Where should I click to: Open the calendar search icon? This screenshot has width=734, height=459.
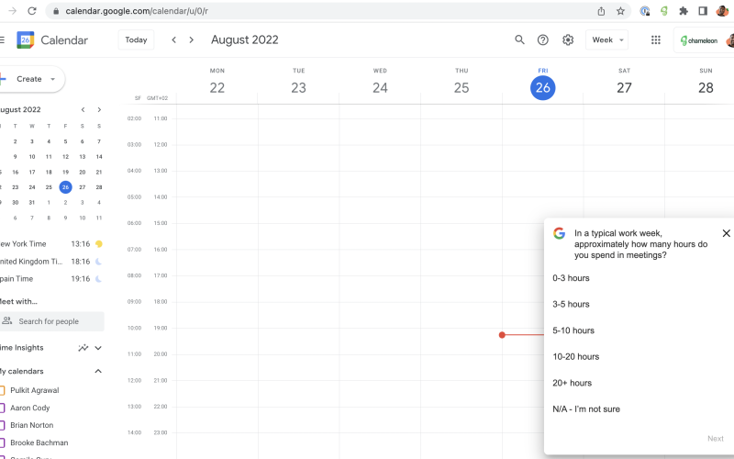click(x=519, y=40)
